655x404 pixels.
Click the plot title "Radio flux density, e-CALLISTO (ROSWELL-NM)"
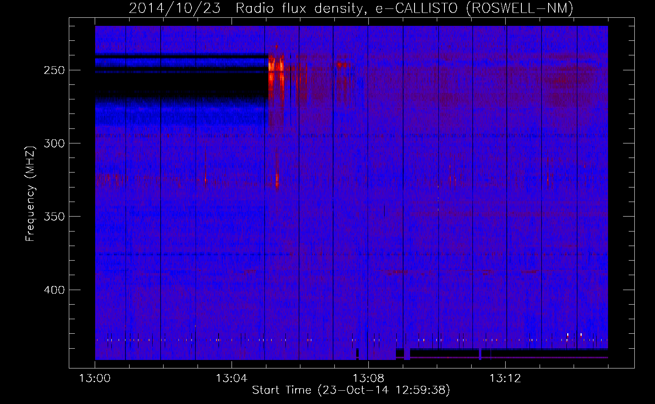click(x=404, y=8)
